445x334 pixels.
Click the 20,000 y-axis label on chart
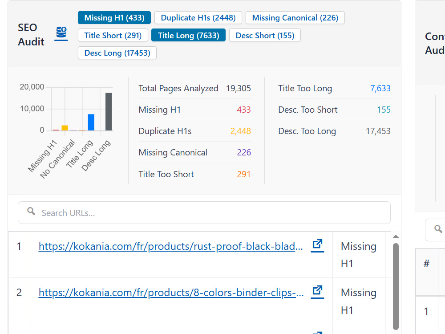point(32,87)
